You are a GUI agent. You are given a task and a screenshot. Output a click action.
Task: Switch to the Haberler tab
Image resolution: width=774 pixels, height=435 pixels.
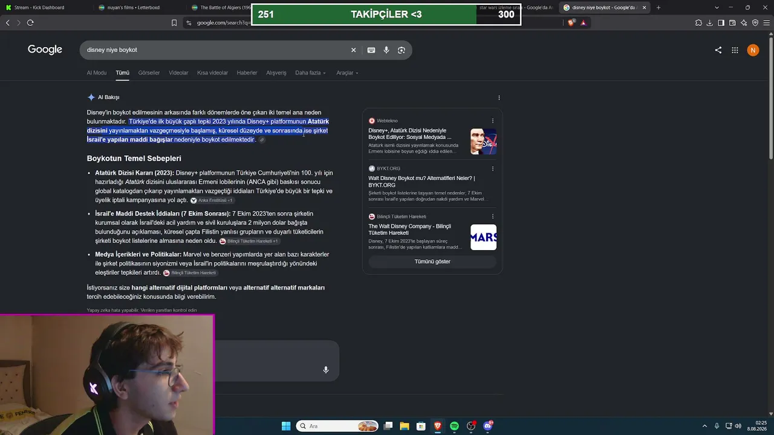247,73
